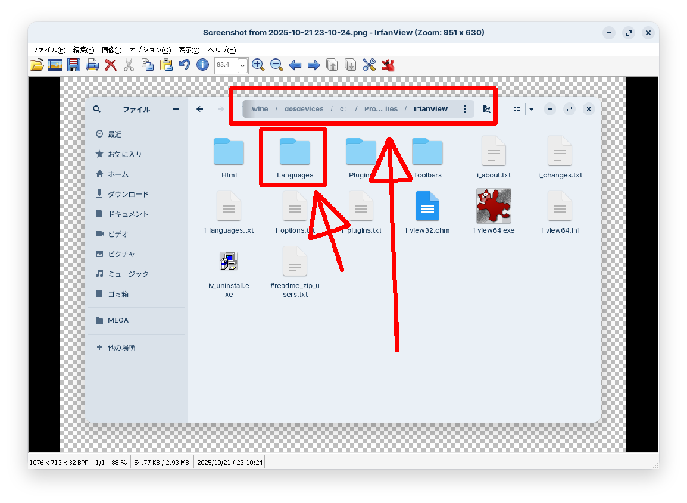The width and height of the screenshot is (687, 503).
Task: Click the Save floppy disk icon
Action: [74, 65]
